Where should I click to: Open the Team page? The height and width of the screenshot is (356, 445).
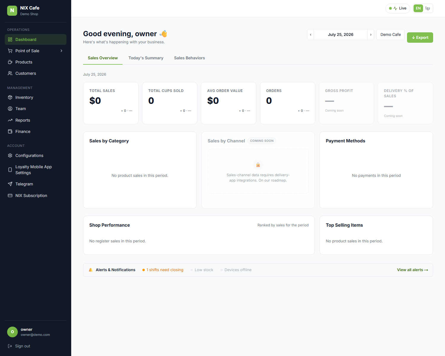(x=36, y=109)
